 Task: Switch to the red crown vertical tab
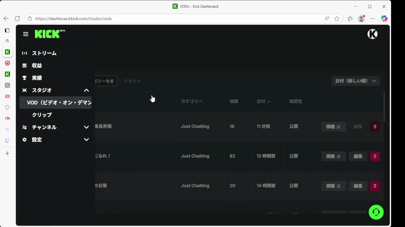click(7, 63)
